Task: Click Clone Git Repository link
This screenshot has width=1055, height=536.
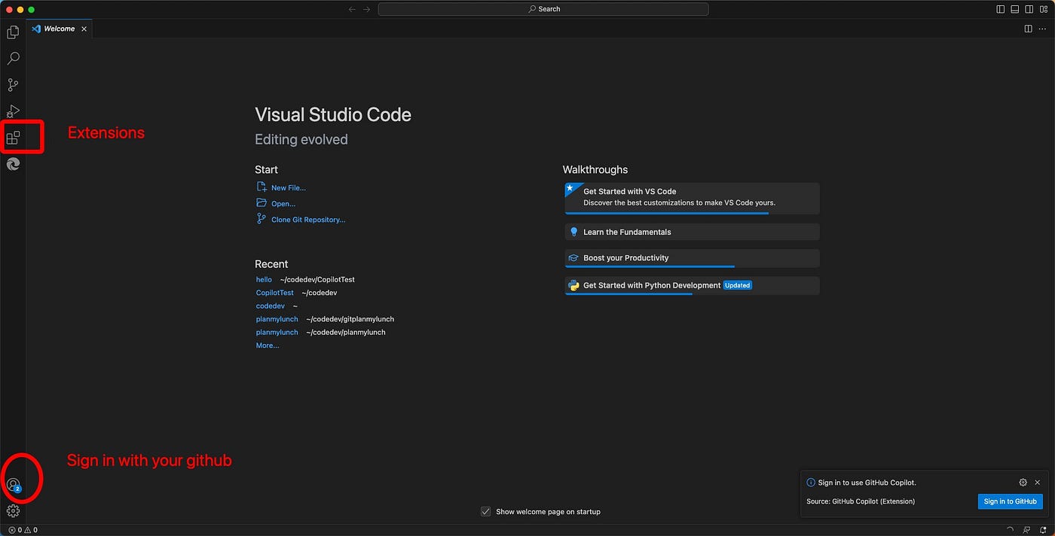Action: point(308,220)
